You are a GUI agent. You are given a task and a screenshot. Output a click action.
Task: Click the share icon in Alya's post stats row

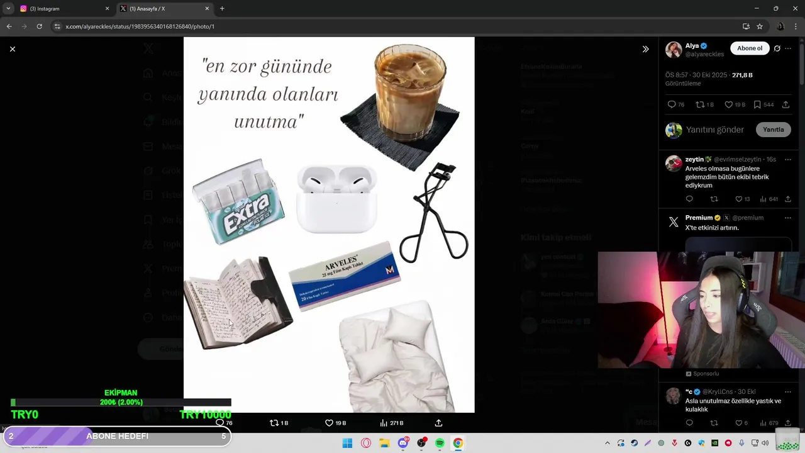[x=786, y=104]
